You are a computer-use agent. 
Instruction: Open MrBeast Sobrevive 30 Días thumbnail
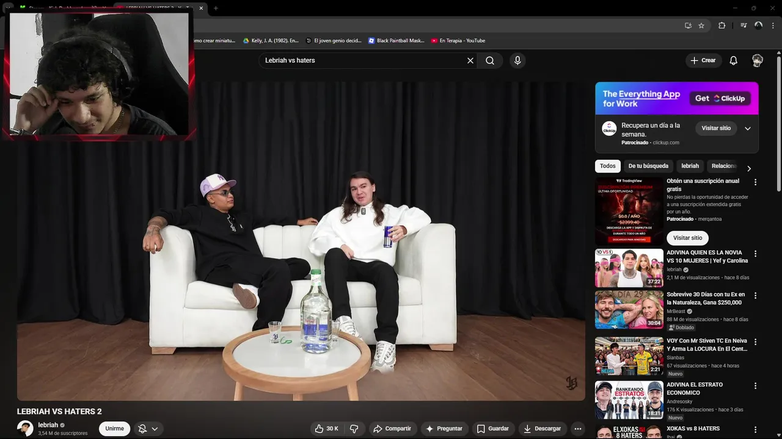click(x=629, y=310)
